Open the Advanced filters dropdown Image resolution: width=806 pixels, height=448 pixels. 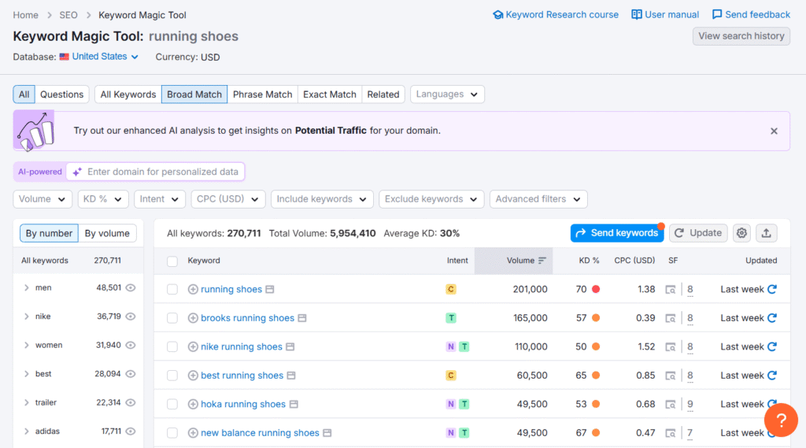pyautogui.click(x=538, y=199)
